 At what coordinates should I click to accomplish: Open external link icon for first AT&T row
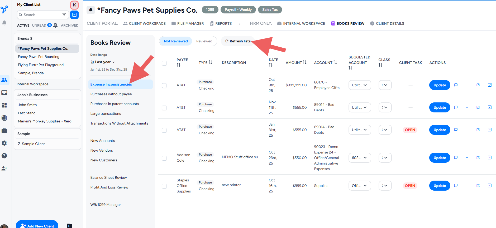(478, 85)
